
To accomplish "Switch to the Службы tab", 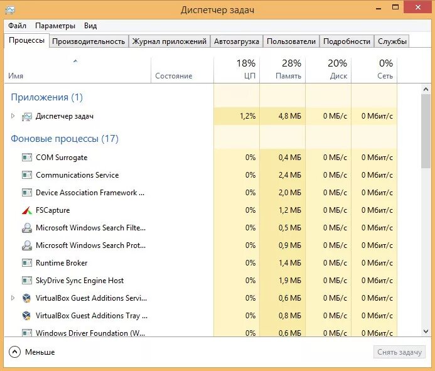I will (392, 41).
